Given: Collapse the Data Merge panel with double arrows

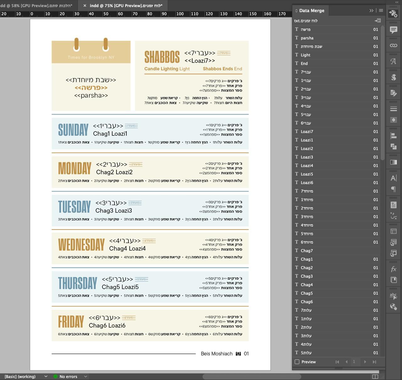Looking at the screenshot, I should tap(372, 11).
